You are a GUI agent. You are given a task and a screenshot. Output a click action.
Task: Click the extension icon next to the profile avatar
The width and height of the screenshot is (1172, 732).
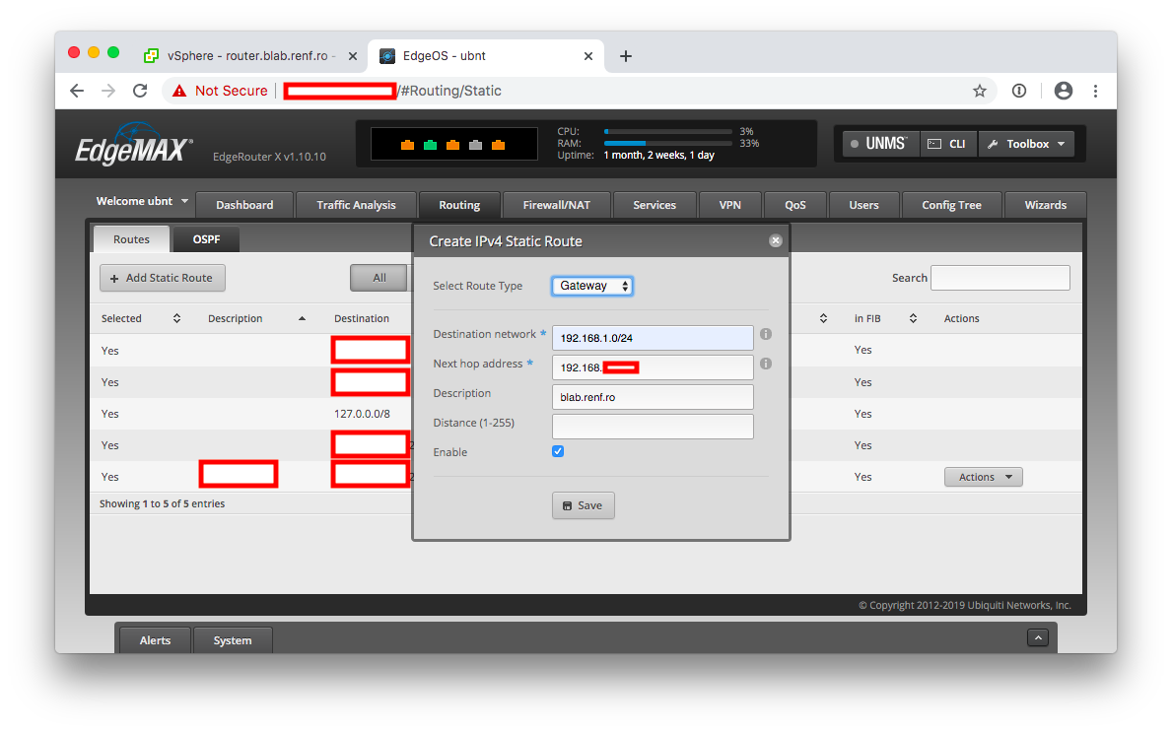1019,91
